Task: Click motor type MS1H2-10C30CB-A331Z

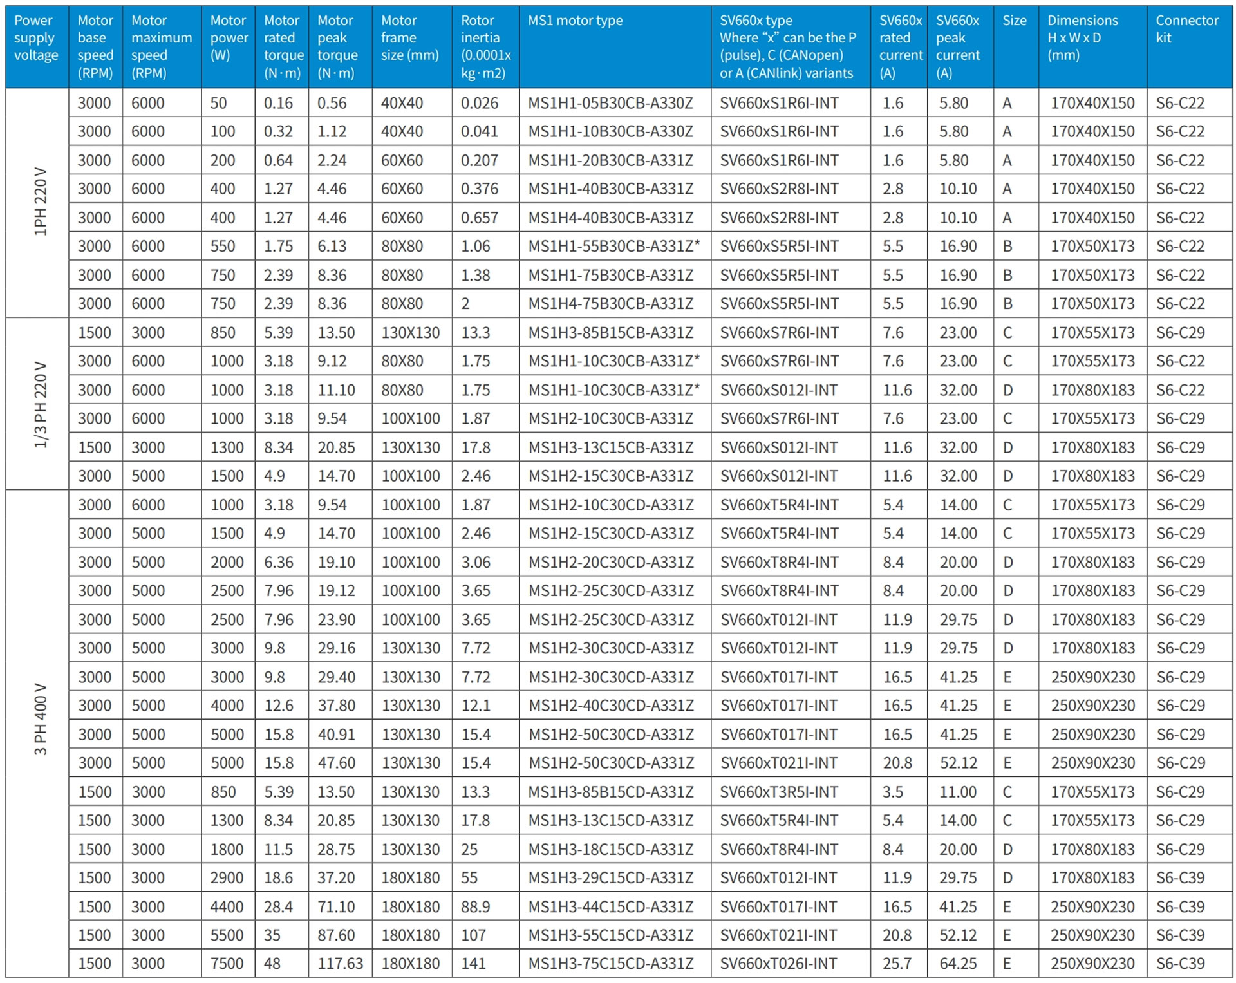Action: click(x=610, y=418)
